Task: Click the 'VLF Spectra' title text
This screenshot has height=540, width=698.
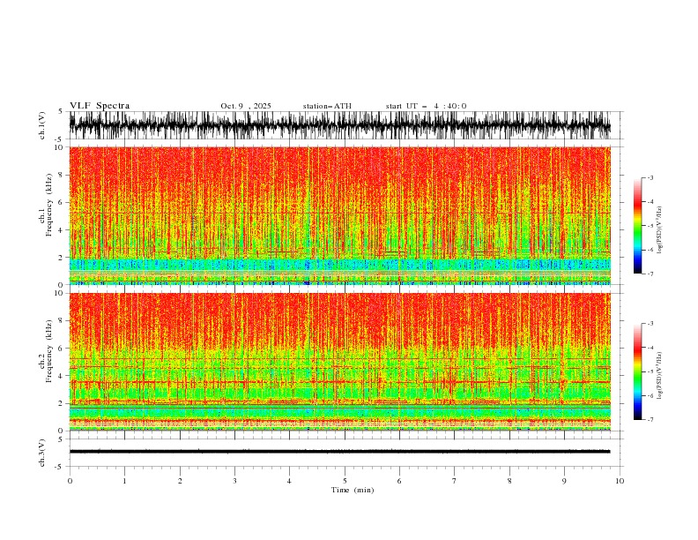Action: [100, 106]
